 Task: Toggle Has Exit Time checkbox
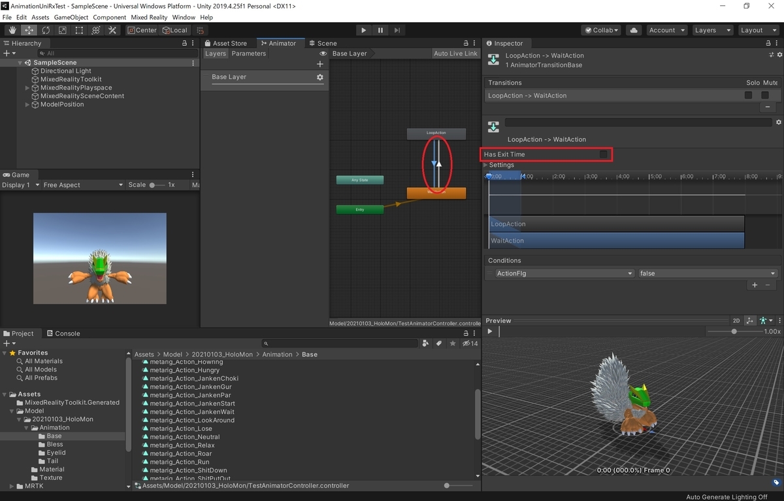coord(603,154)
